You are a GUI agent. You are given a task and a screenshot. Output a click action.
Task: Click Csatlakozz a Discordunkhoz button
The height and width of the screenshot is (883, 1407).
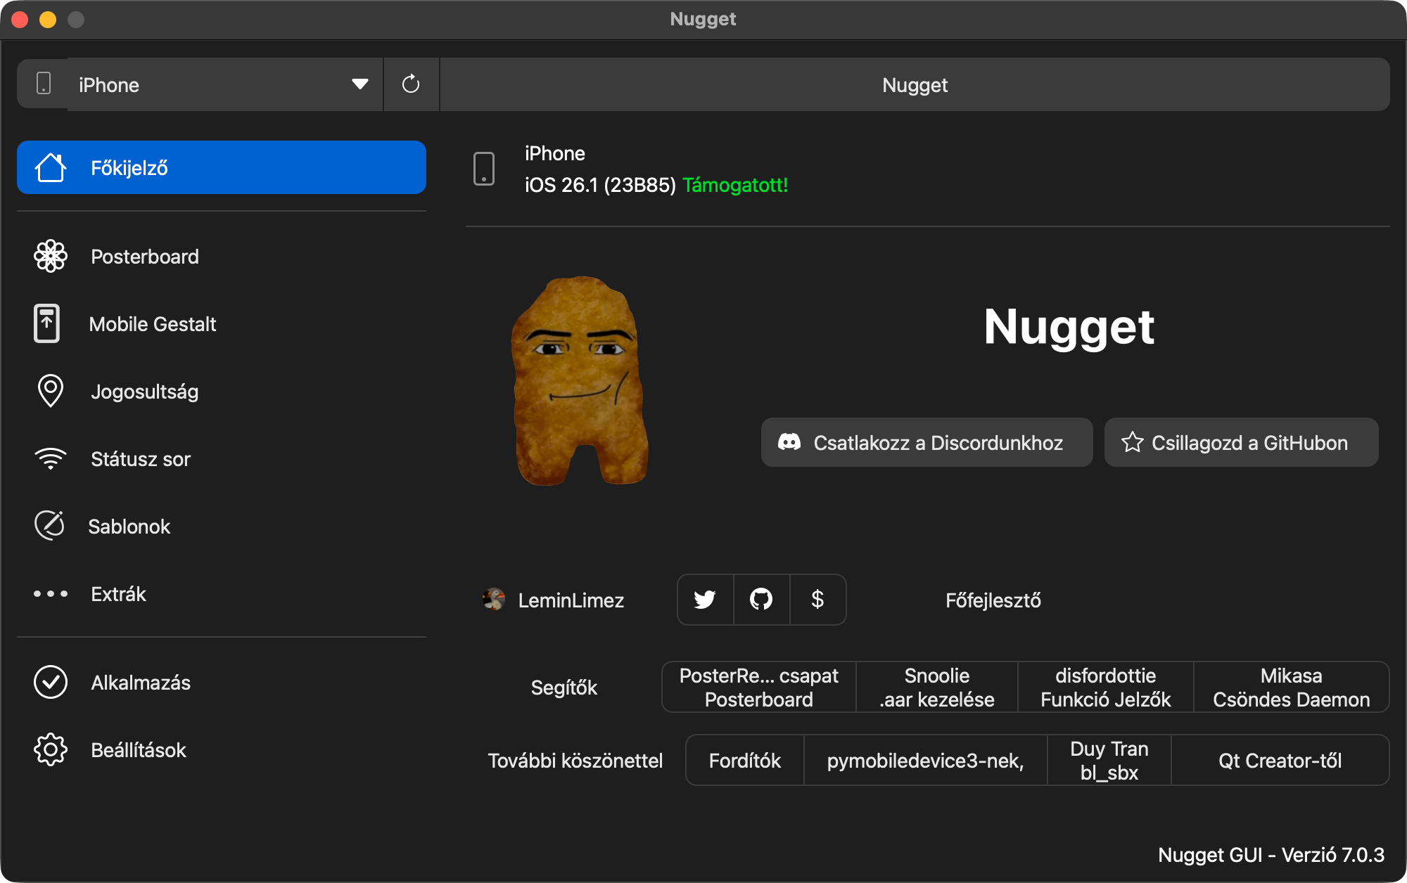(x=927, y=443)
